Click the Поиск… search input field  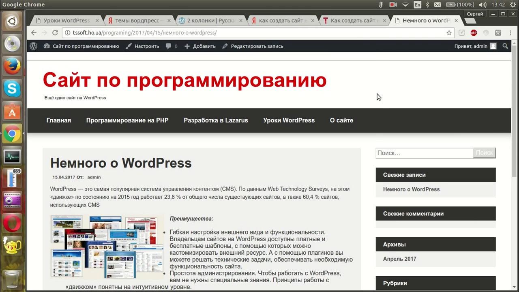point(424,153)
